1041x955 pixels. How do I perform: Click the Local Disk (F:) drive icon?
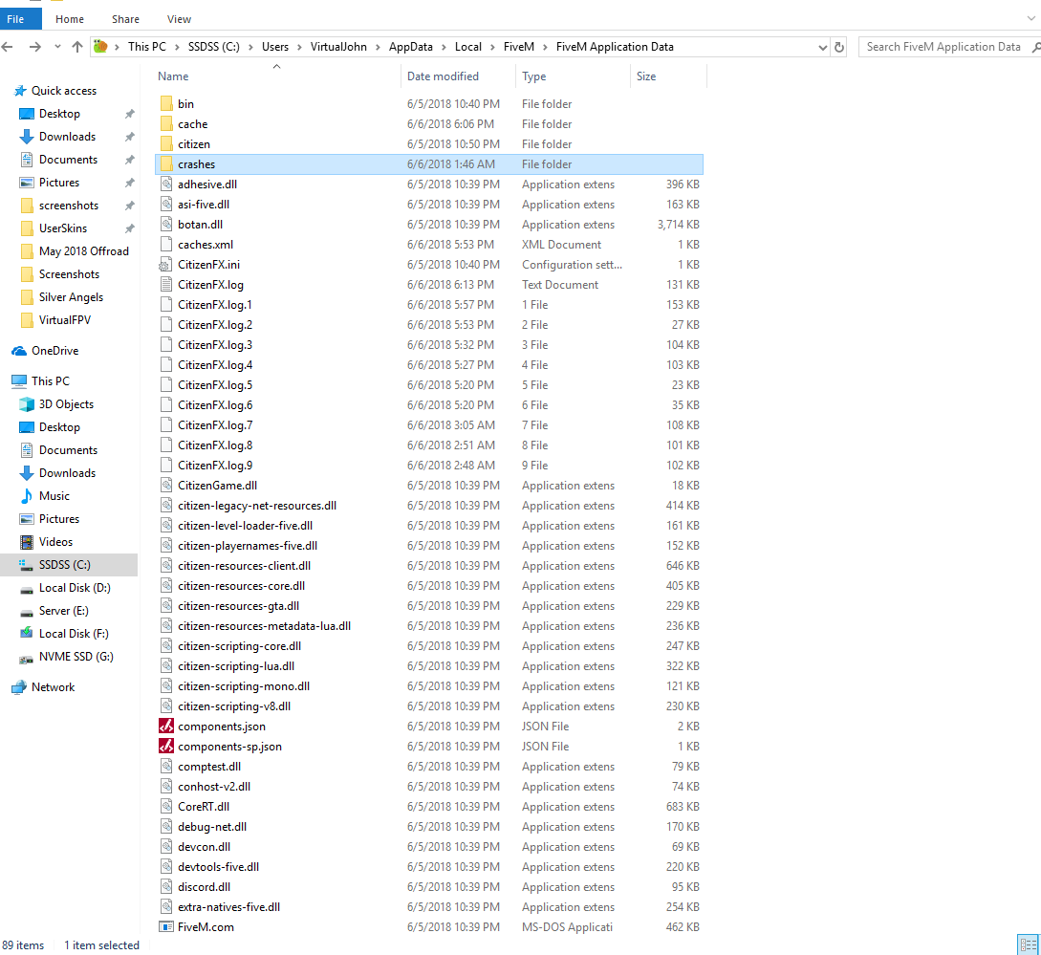27,633
